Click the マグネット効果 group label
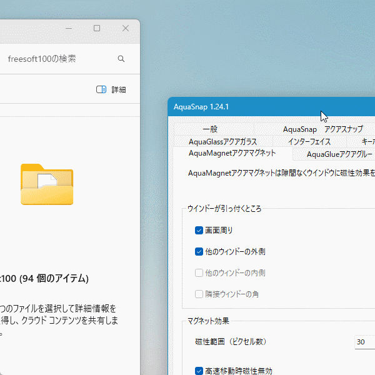Viewport: 375px width, 375px height. pos(208,321)
